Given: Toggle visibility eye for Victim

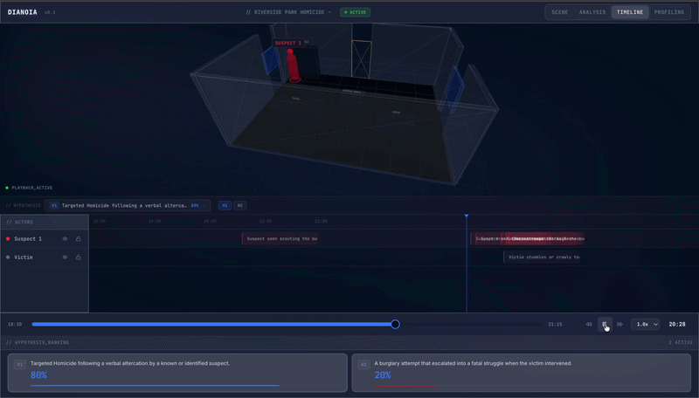Looking at the screenshot, I should 65,257.
